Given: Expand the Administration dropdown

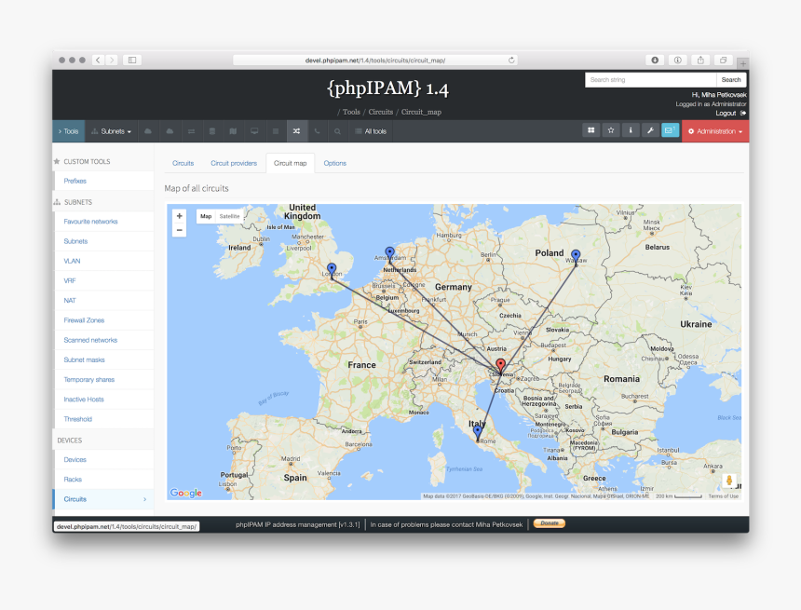Looking at the screenshot, I should [714, 131].
